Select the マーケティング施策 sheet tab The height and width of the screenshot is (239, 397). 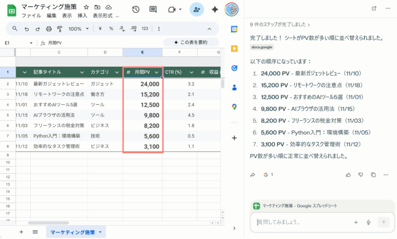click(72, 232)
